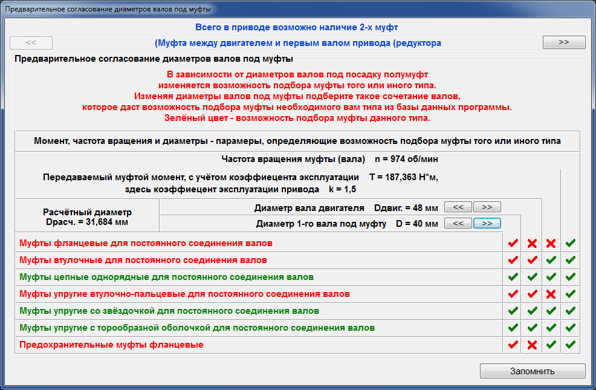Click the green check in 'втулочно-пальцевые' row
The width and height of the screenshot is (596, 390).
(571, 294)
